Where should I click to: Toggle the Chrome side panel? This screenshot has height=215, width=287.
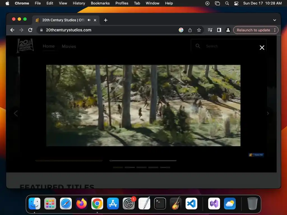(x=219, y=30)
